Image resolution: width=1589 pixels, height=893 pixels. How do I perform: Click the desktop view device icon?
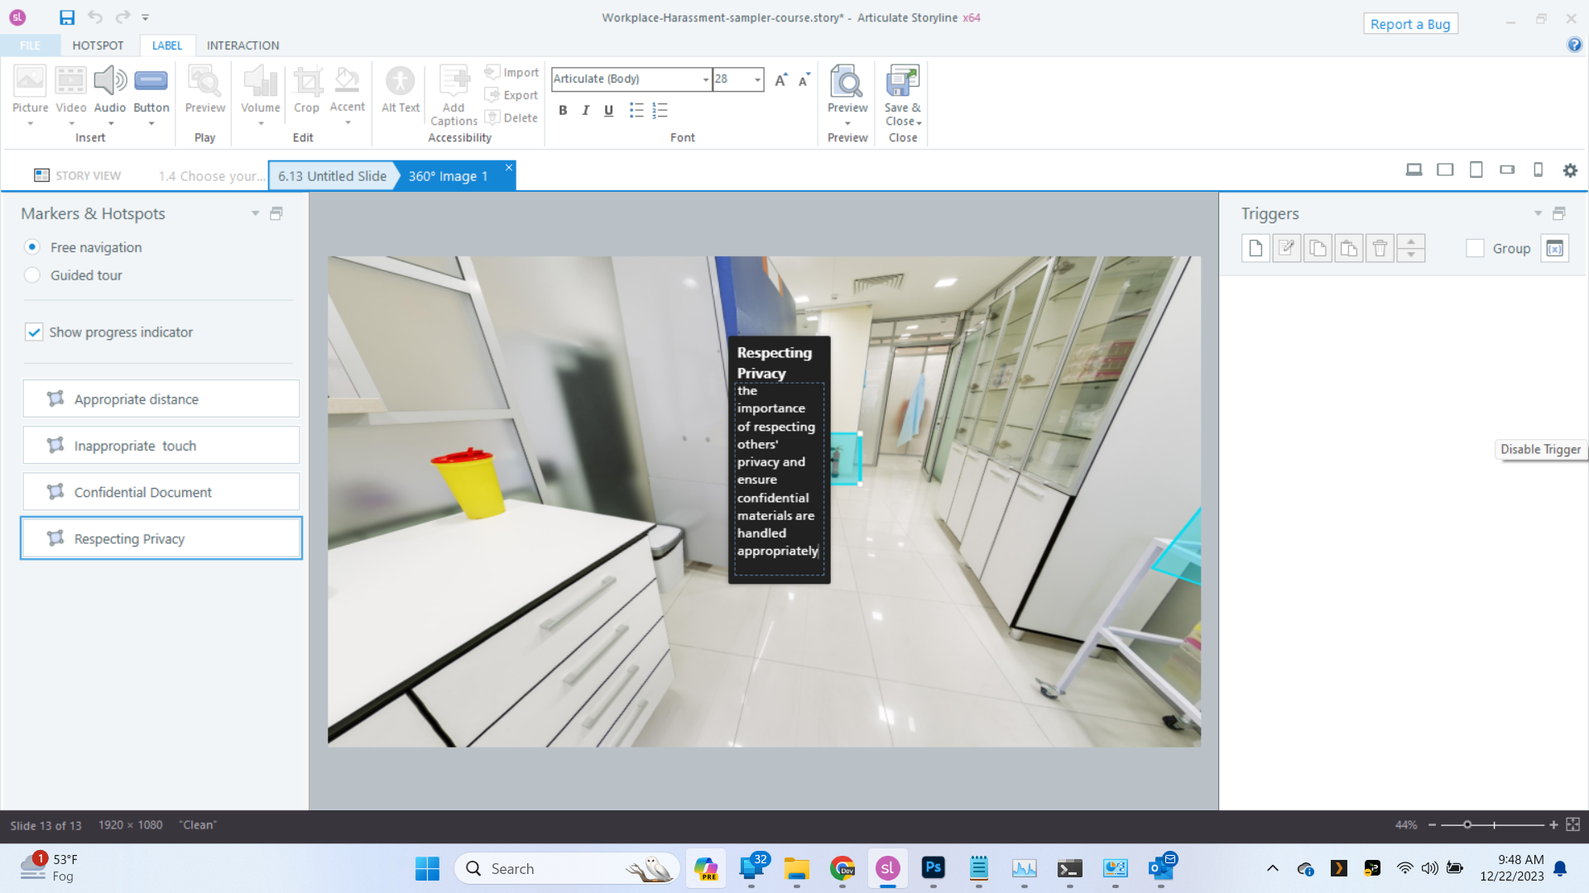click(x=1414, y=170)
